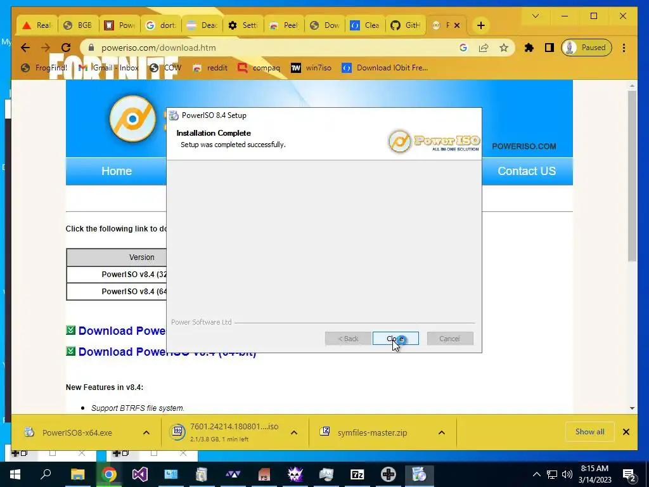This screenshot has height=487, width=649.
Task: Switch to the Clea tab
Action: pyautogui.click(x=366, y=25)
